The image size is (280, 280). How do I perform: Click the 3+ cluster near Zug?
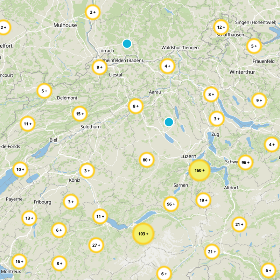coord(217,119)
